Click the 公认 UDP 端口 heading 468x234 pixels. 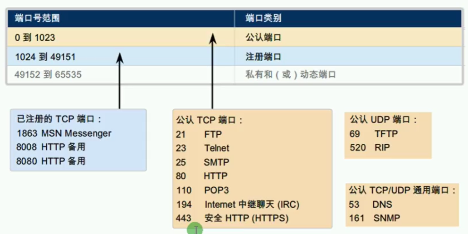coord(383,120)
